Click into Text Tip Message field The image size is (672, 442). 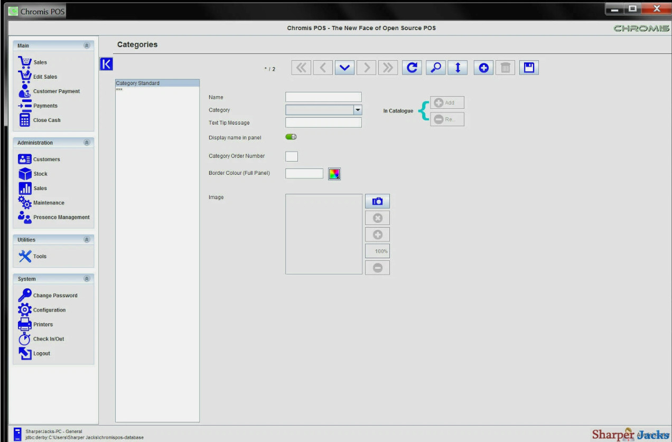(323, 123)
